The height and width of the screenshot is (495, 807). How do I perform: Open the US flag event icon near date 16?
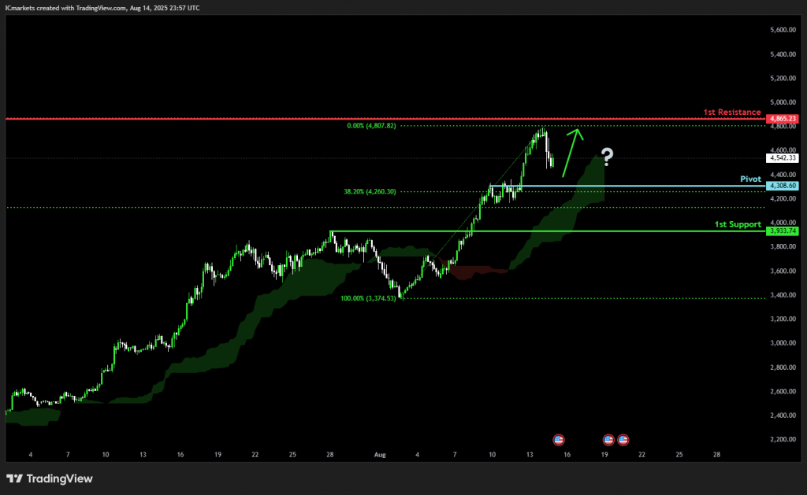coord(559,439)
